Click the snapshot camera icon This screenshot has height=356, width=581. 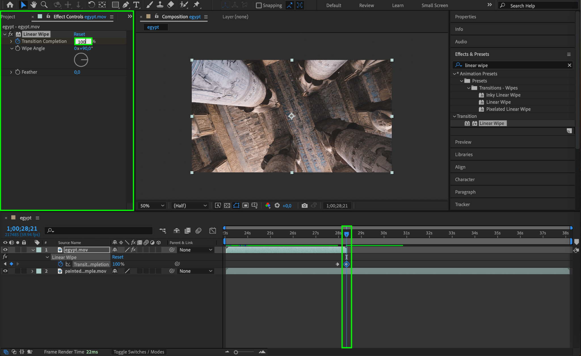pos(304,205)
